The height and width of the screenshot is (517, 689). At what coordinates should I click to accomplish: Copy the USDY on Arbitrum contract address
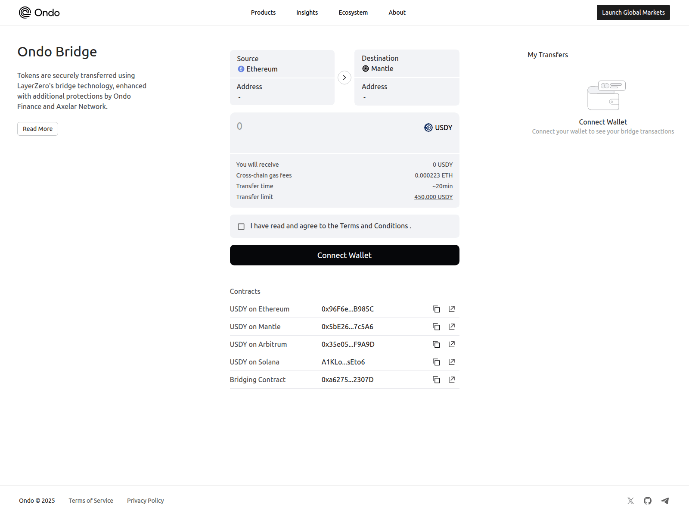click(x=436, y=344)
